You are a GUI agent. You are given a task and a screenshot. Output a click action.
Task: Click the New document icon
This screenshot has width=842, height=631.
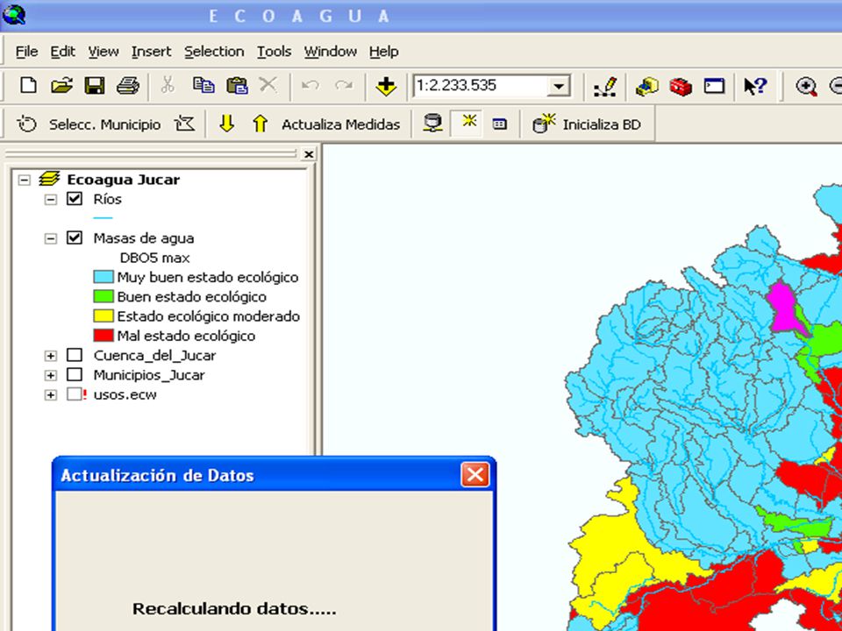point(28,85)
